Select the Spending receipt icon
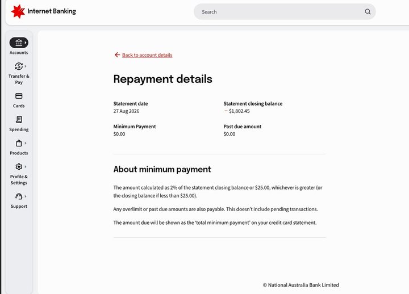This screenshot has width=409, height=294. [x=19, y=119]
